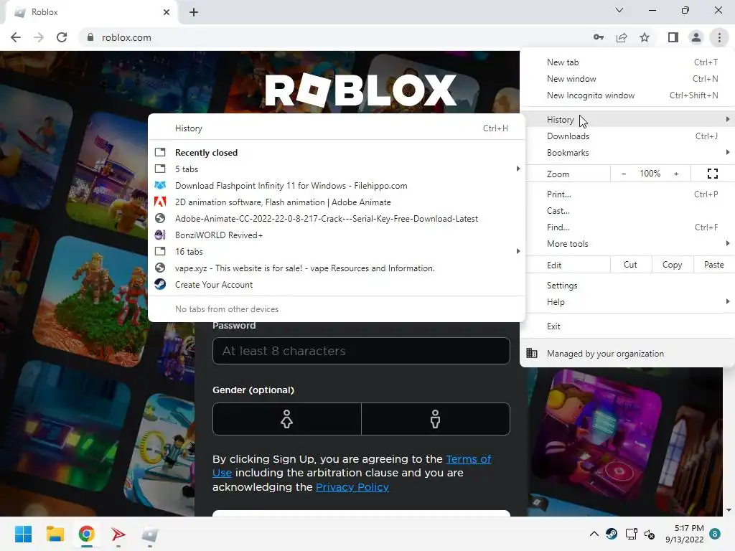The width and height of the screenshot is (735, 551).
Task: Click the Steam favicon beside Create Your Account
Action: (160, 284)
